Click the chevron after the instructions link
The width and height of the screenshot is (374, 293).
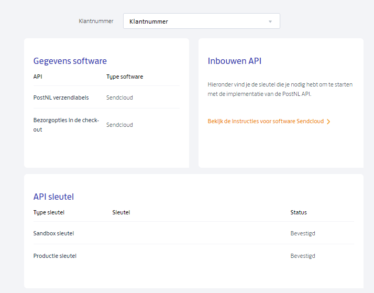328,121
